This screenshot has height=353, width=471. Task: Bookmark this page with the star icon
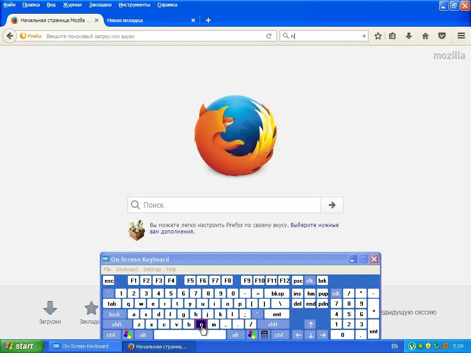(x=378, y=36)
